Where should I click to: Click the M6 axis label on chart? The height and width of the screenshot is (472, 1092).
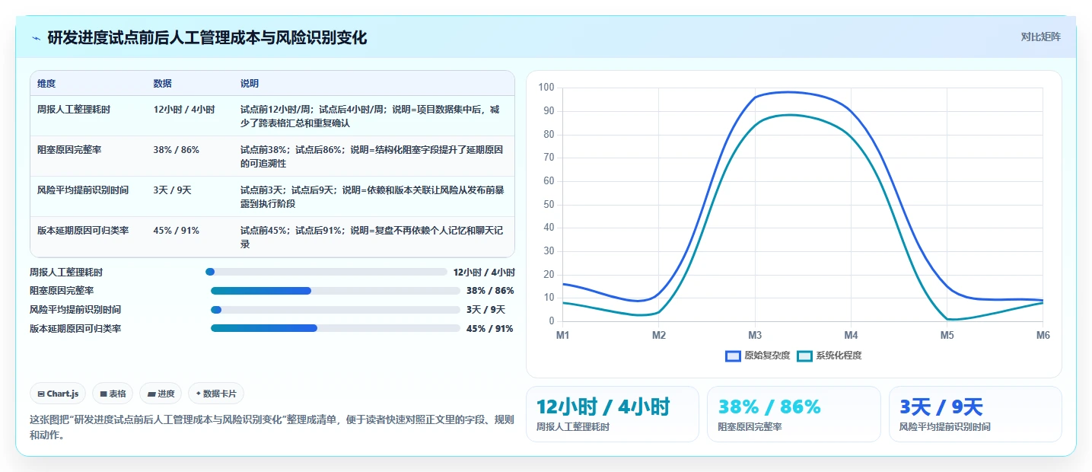point(1043,335)
